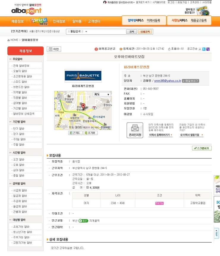
Task: Open 월급제 알바 in sidebar
Action: [x=20, y=207]
